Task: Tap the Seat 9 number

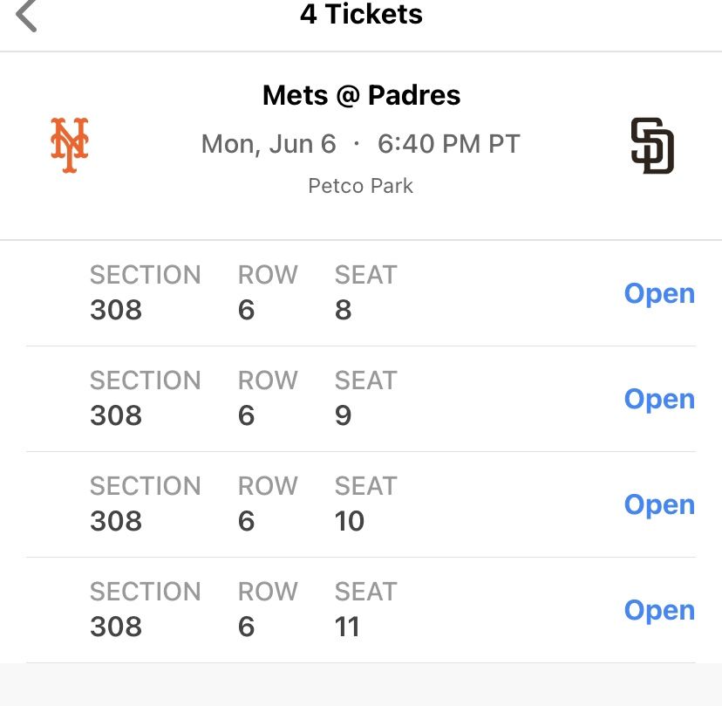Action: [x=344, y=415]
